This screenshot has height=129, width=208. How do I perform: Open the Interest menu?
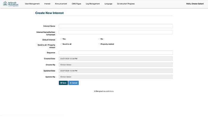point(47,4)
